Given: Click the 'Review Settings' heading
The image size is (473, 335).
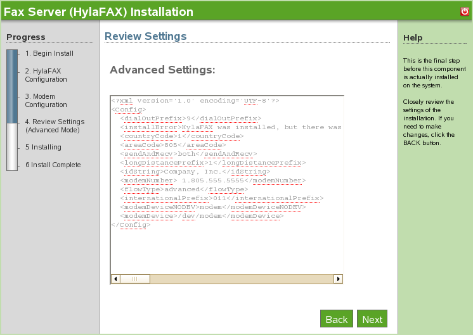Looking at the screenshot, I should (145, 36).
